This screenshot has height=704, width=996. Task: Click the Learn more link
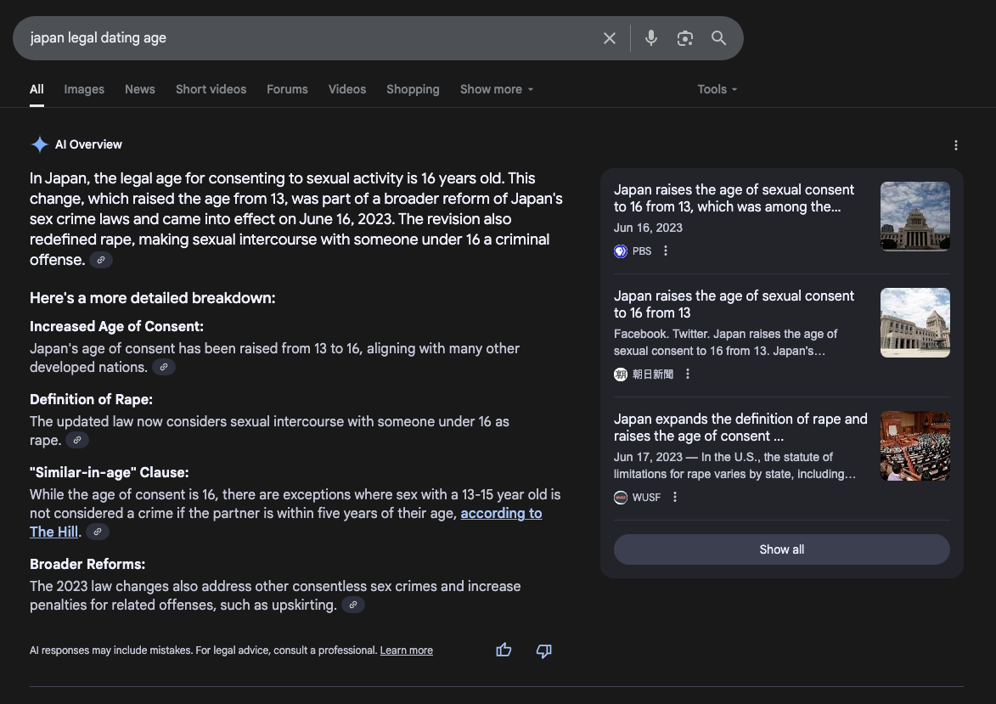(407, 650)
